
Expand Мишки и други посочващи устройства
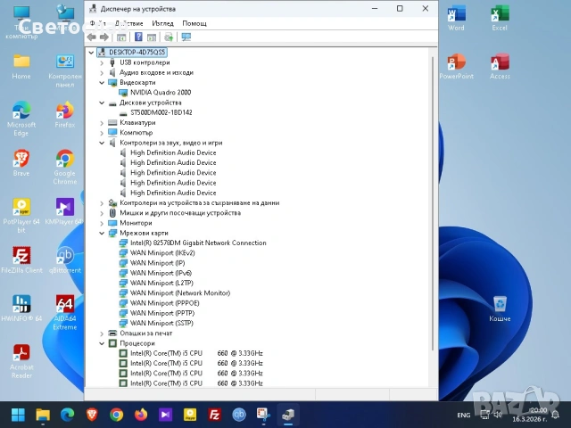click(x=102, y=213)
